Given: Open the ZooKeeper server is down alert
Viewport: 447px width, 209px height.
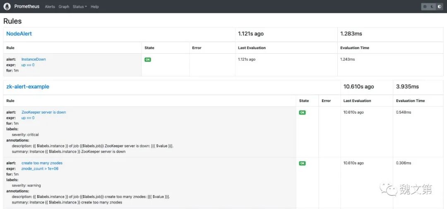Looking at the screenshot, I should coord(44,112).
